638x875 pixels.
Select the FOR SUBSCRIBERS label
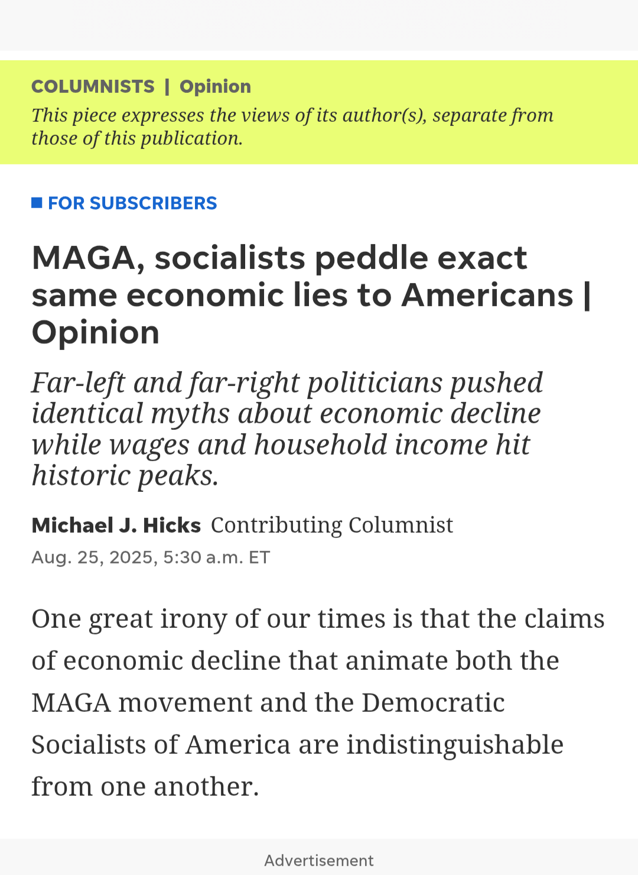click(132, 203)
